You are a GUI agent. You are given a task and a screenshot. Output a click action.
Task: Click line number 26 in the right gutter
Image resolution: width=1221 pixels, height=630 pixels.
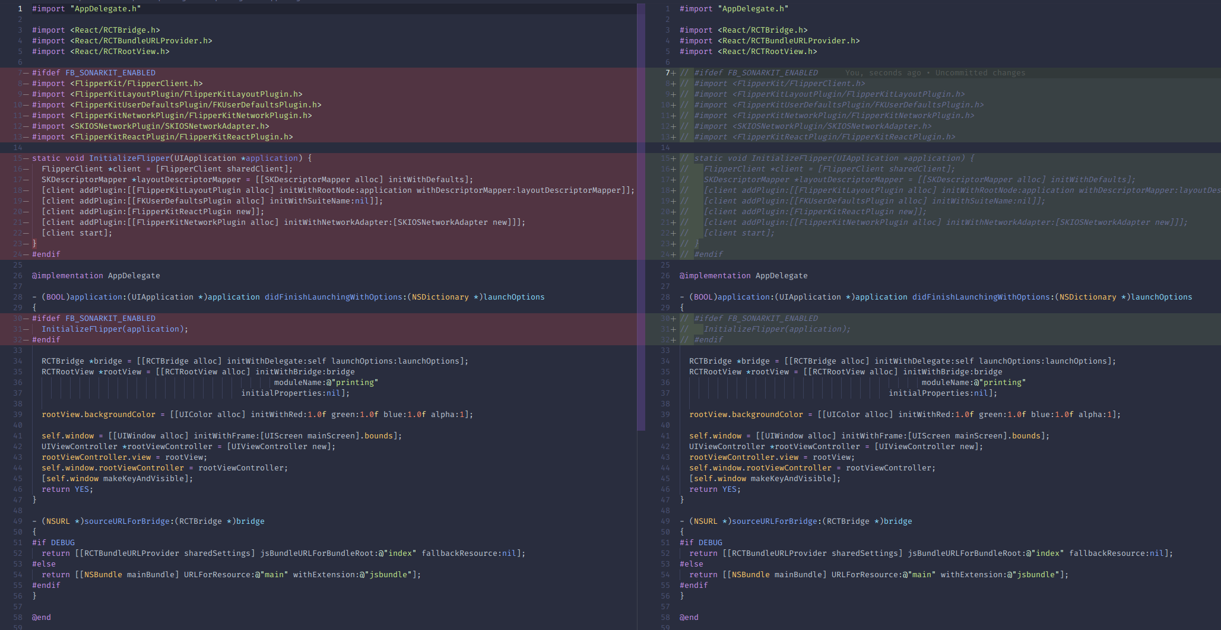[x=665, y=276]
